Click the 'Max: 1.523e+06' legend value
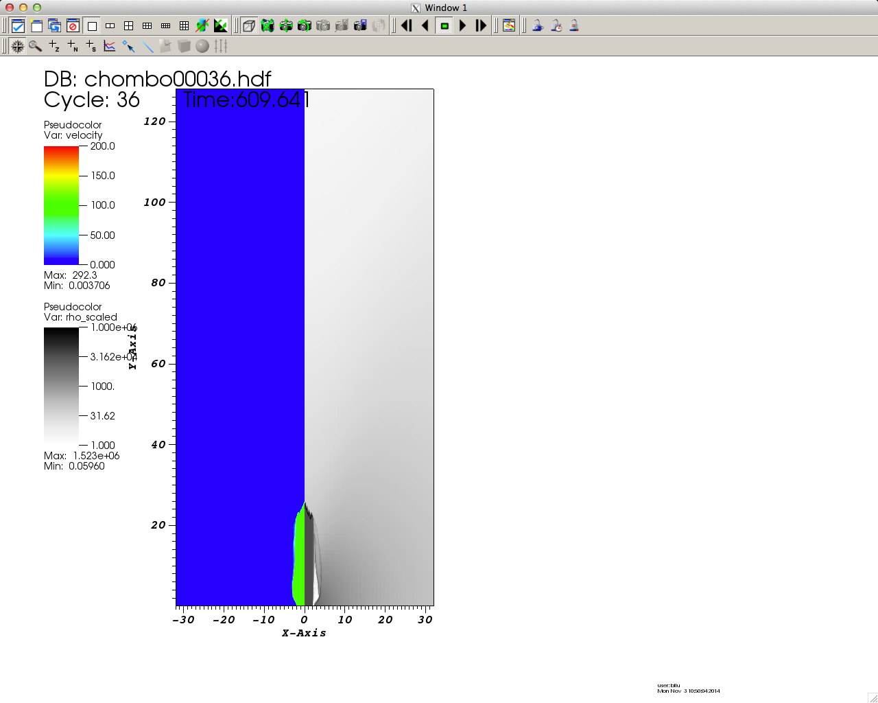Image resolution: width=878 pixels, height=703 pixels. pos(82,456)
